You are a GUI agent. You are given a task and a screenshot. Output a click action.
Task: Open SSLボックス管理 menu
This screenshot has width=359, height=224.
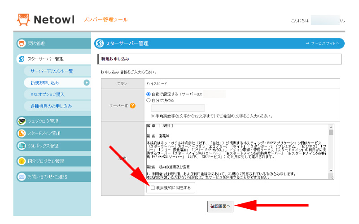[53, 146]
